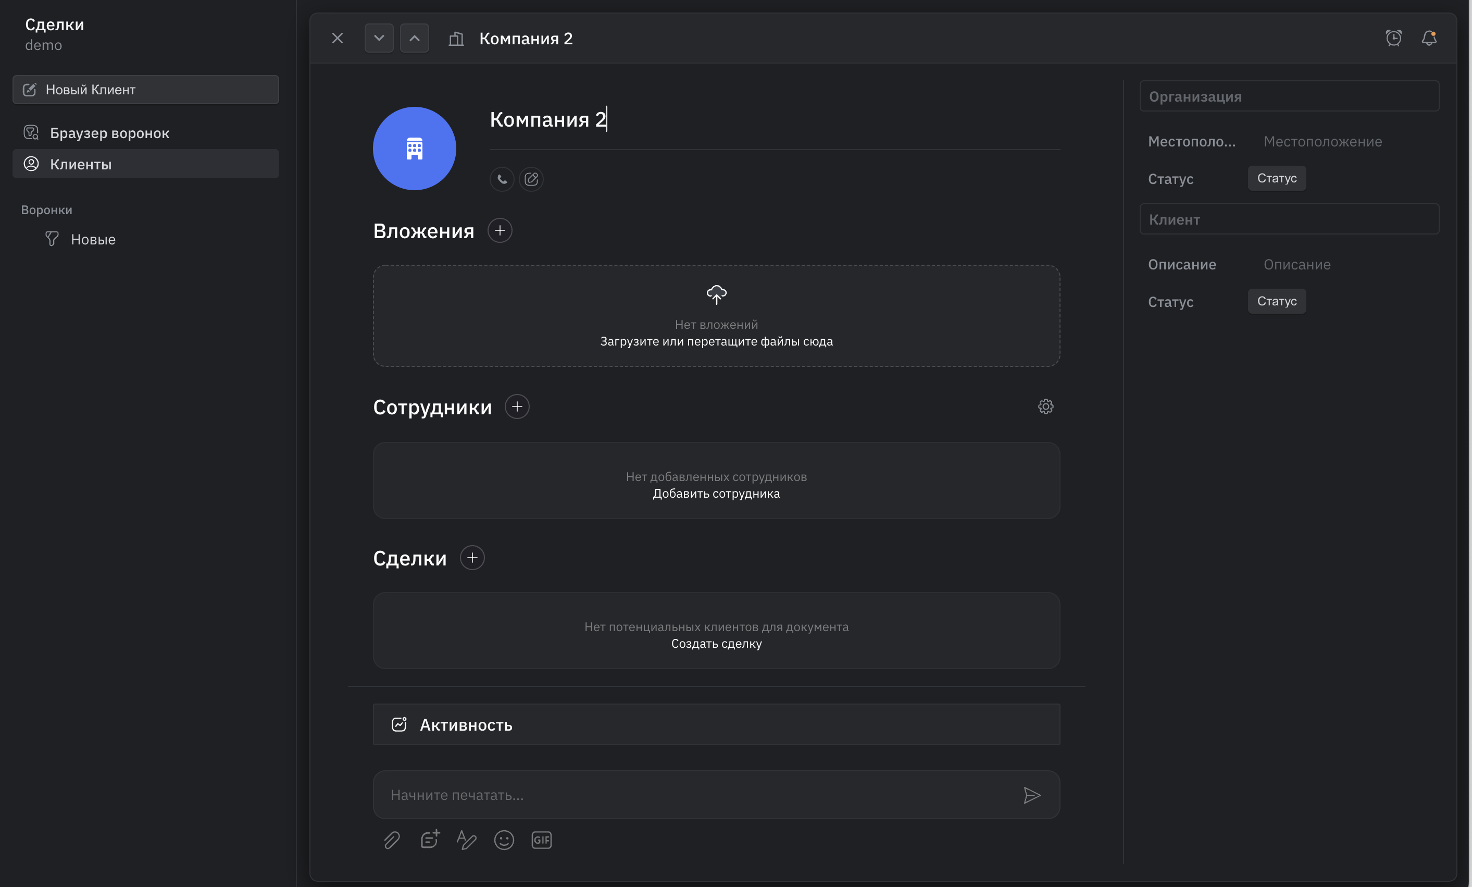Attach a file with paperclip icon
1472x887 pixels.
click(391, 840)
